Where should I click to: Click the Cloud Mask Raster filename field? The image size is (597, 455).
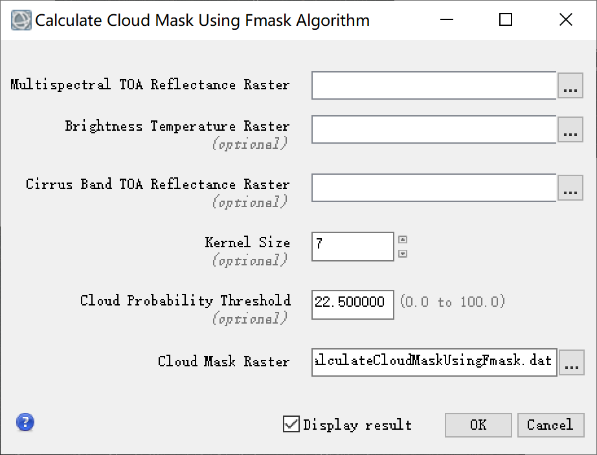click(x=433, y=362)
